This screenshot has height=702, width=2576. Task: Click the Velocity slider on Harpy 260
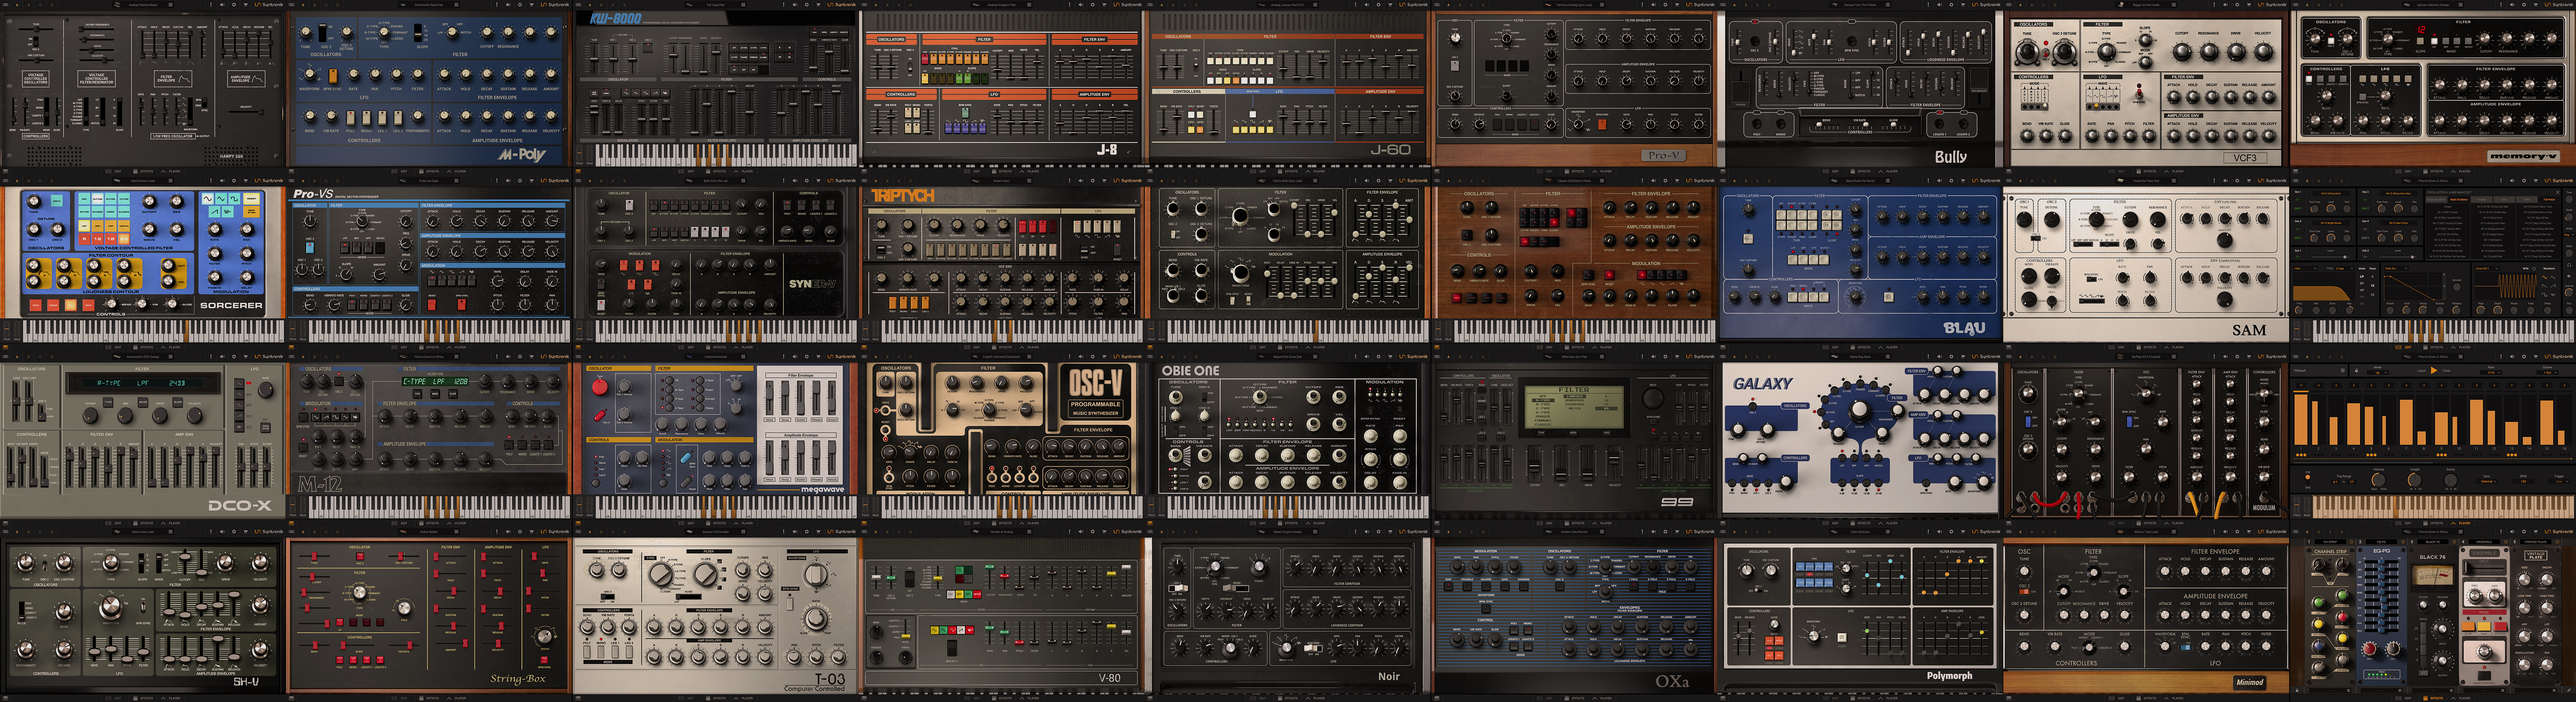[x=261, y=112]
